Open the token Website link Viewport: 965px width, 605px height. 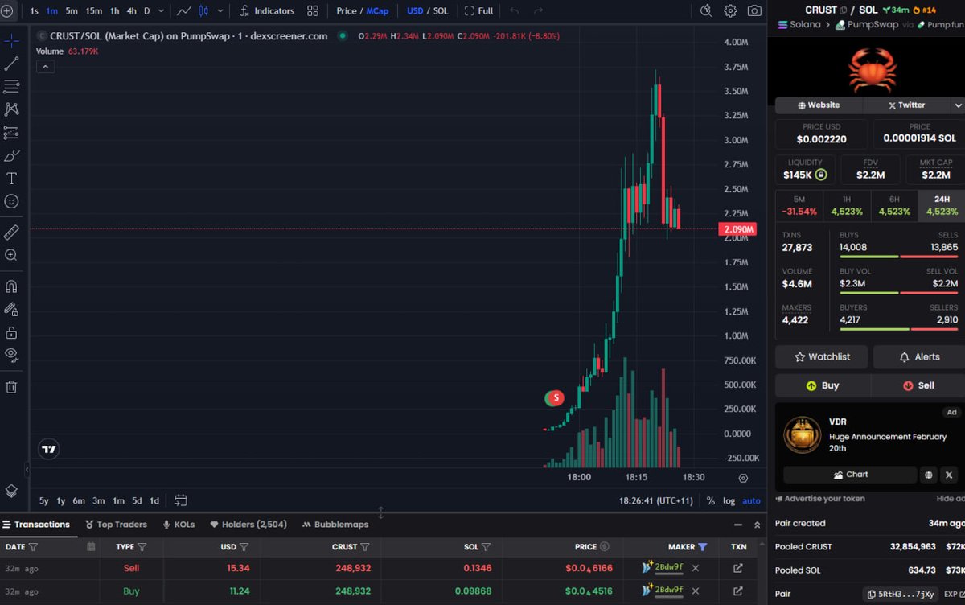point(819,105)
